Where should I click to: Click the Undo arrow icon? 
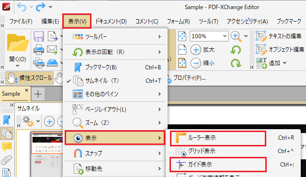[22, 7]
